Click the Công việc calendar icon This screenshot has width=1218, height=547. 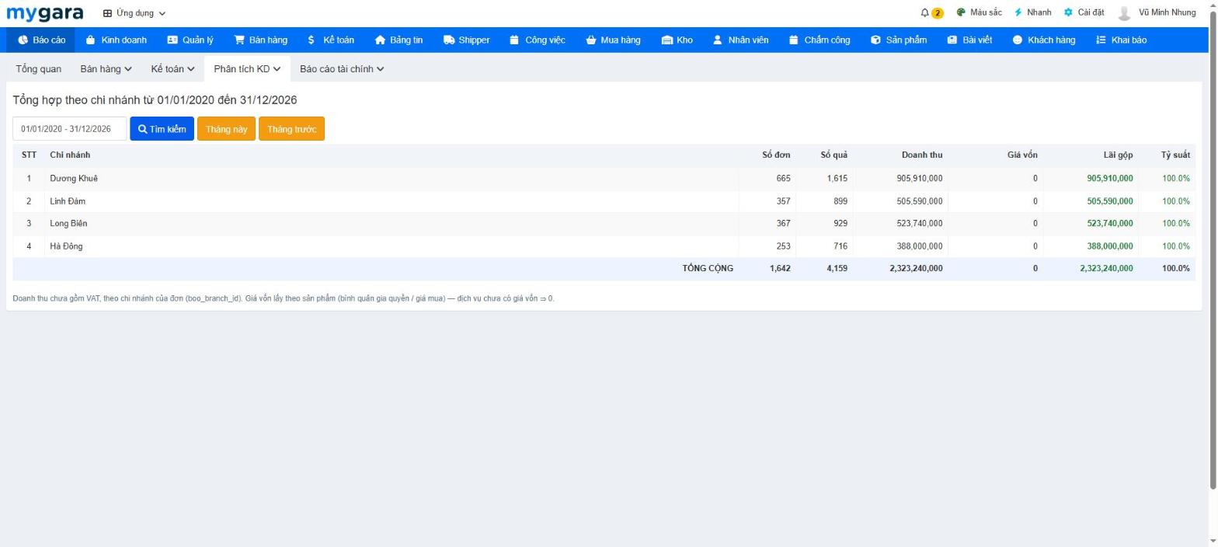pos(514,40)
